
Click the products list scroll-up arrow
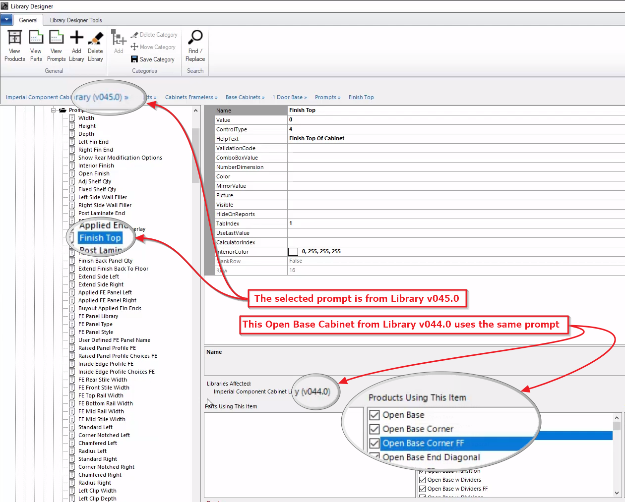click(x=617, y=418)
